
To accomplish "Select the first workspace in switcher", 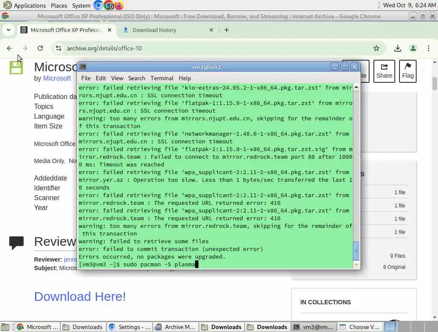I will [390, 327].
